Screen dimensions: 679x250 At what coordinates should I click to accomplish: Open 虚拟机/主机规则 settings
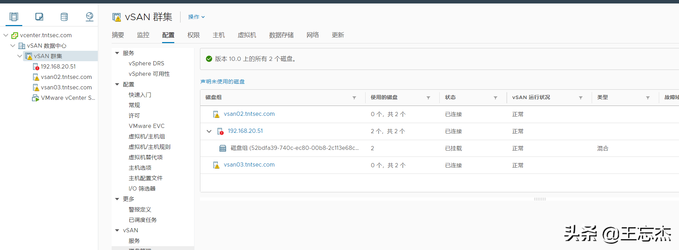(150, 147)
